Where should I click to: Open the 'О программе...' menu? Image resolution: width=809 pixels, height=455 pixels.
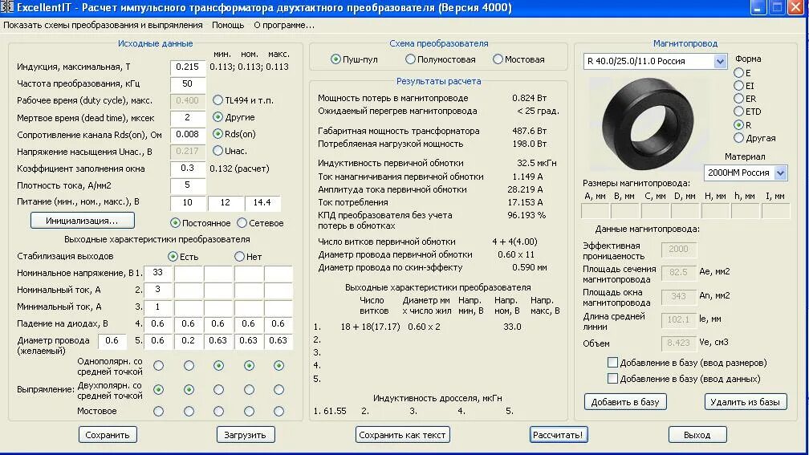point(284,25)
